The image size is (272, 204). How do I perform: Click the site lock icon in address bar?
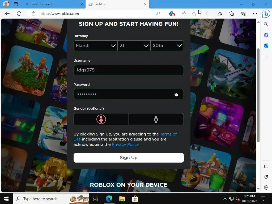[x=33, y=14]
